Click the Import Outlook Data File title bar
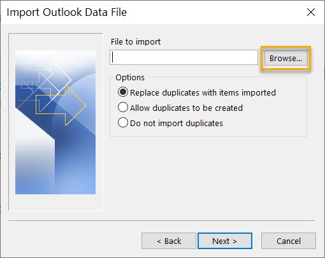Screen dimensions: 325x258 click(x=148, y=12)
